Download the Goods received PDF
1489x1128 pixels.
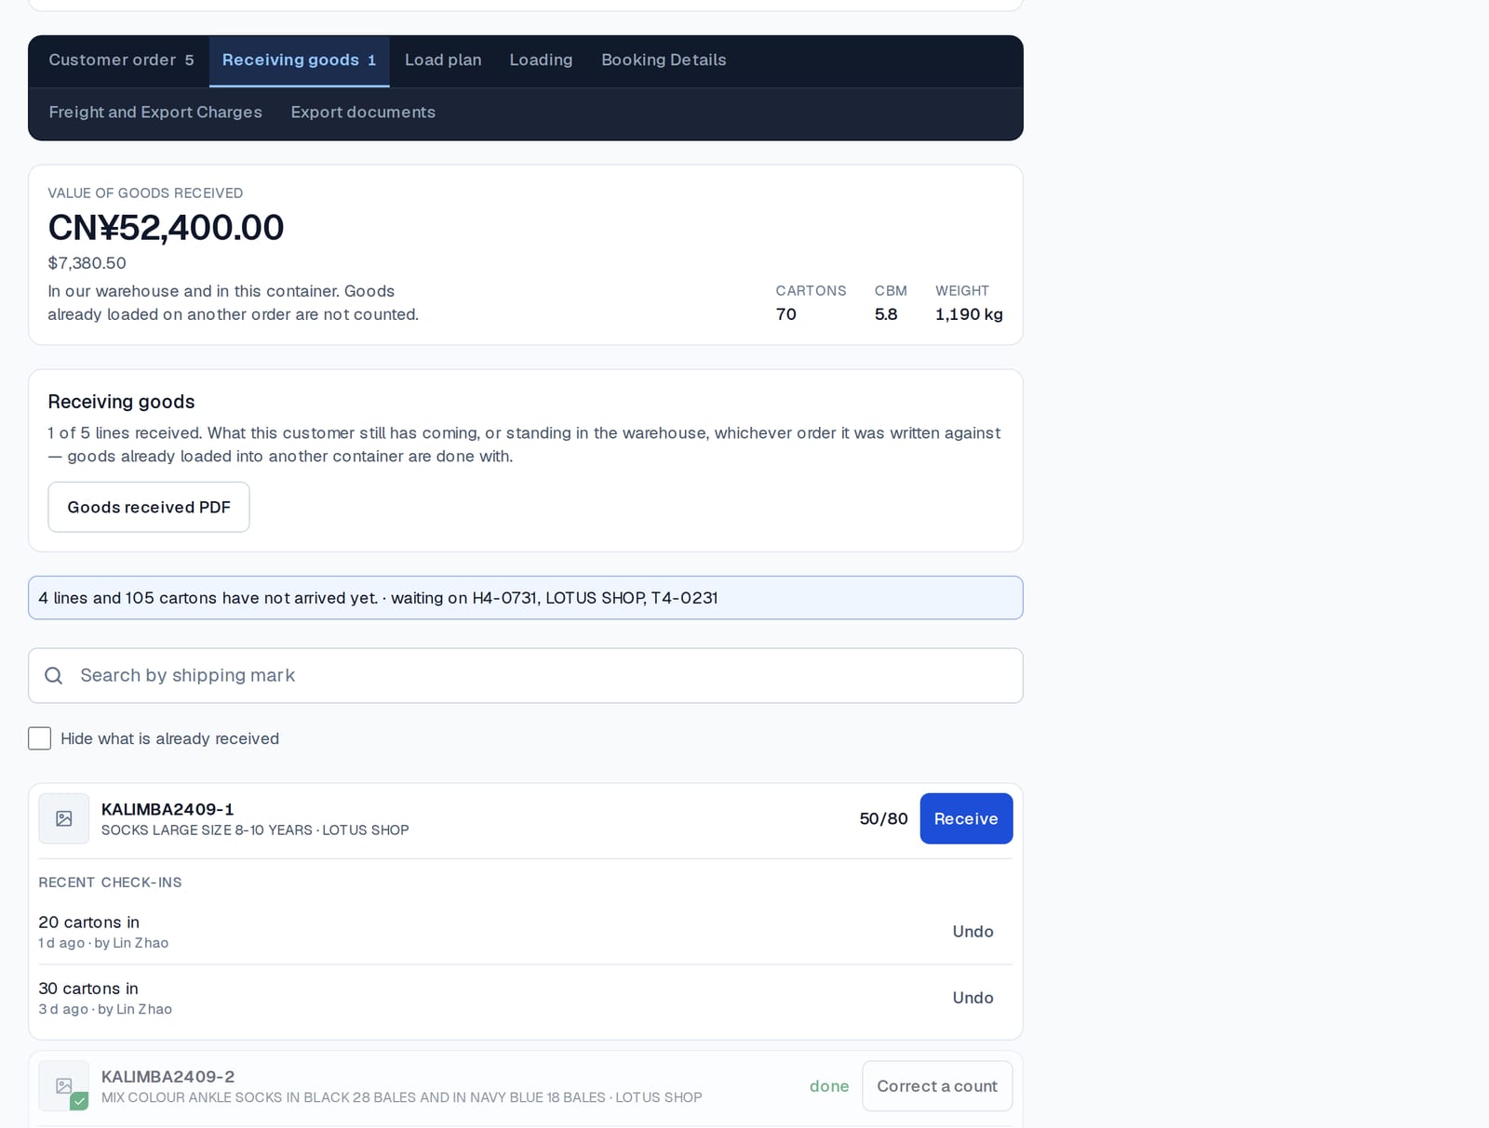coord(149,507)
